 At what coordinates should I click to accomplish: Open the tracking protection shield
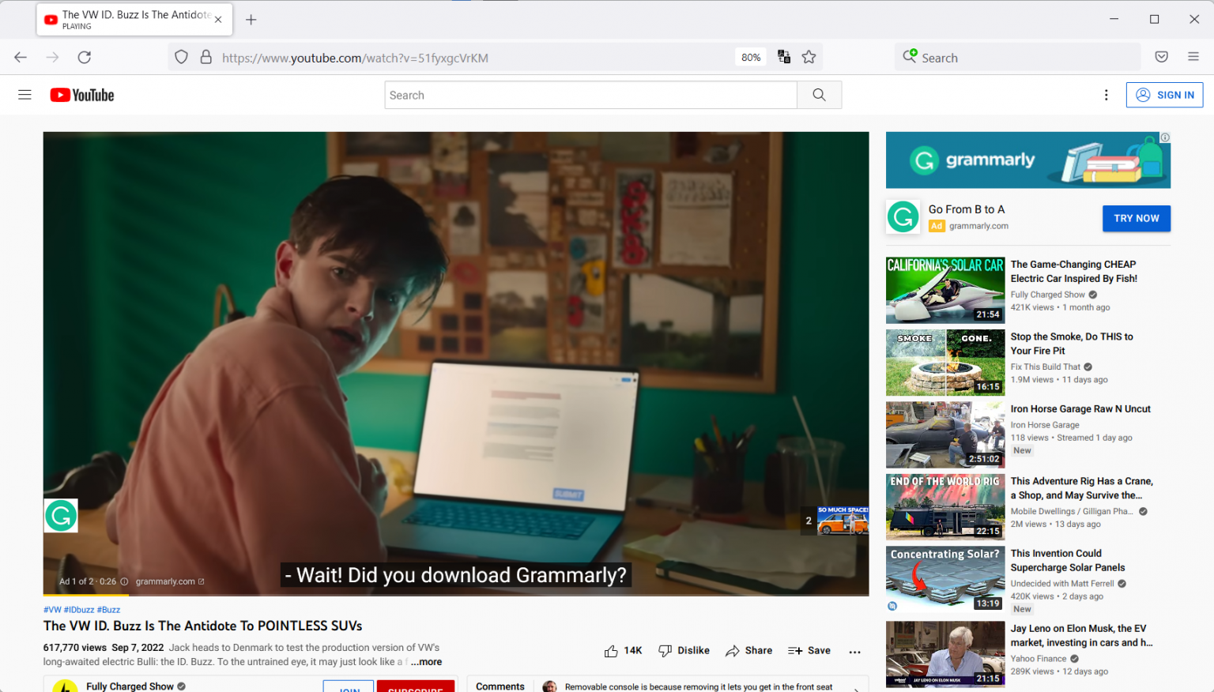point(181,57)
